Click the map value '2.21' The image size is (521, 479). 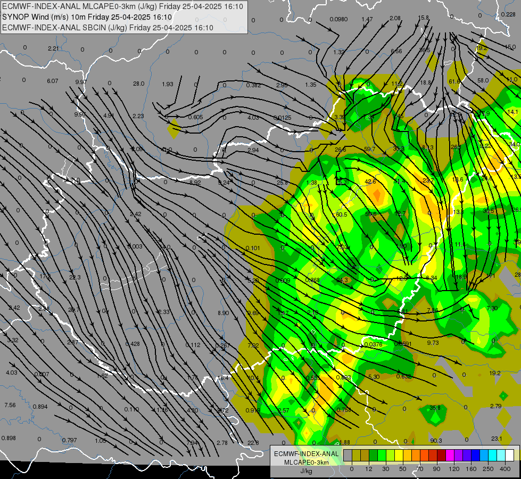coord(54,48)
